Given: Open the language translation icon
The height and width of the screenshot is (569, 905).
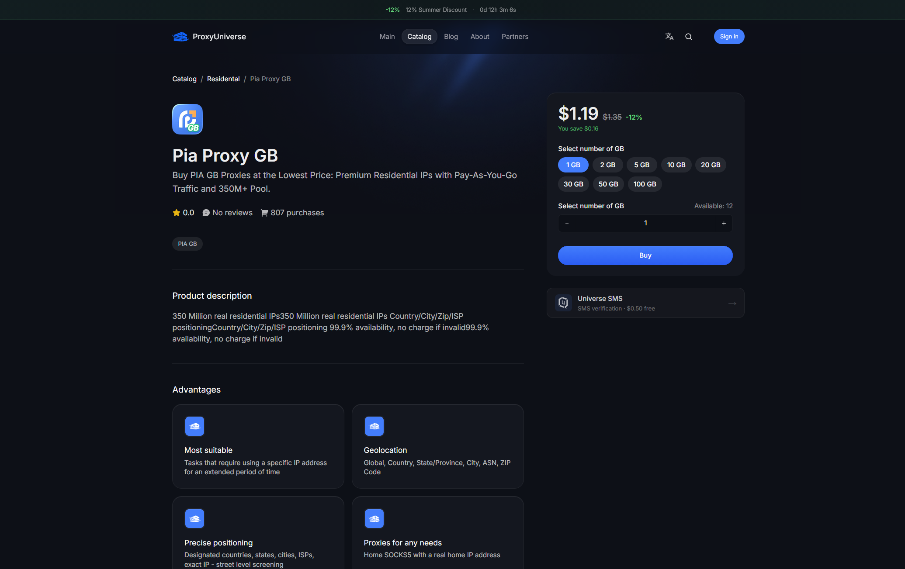Looking at the screenshot, I should pyautogui.click(x=669, y=37).
